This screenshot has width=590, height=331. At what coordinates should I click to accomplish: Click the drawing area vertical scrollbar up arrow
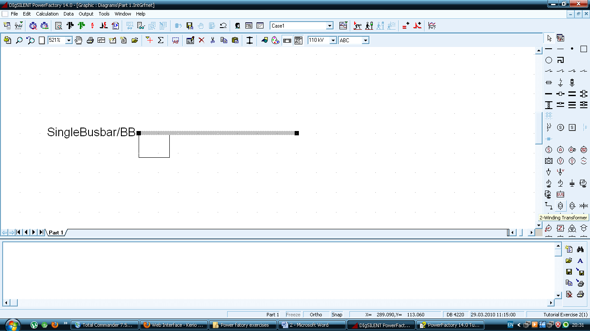[539, 51]
